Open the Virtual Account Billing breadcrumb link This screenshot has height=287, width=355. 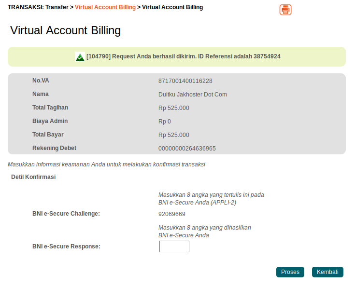pyautogui.click(x=105, y=7)
